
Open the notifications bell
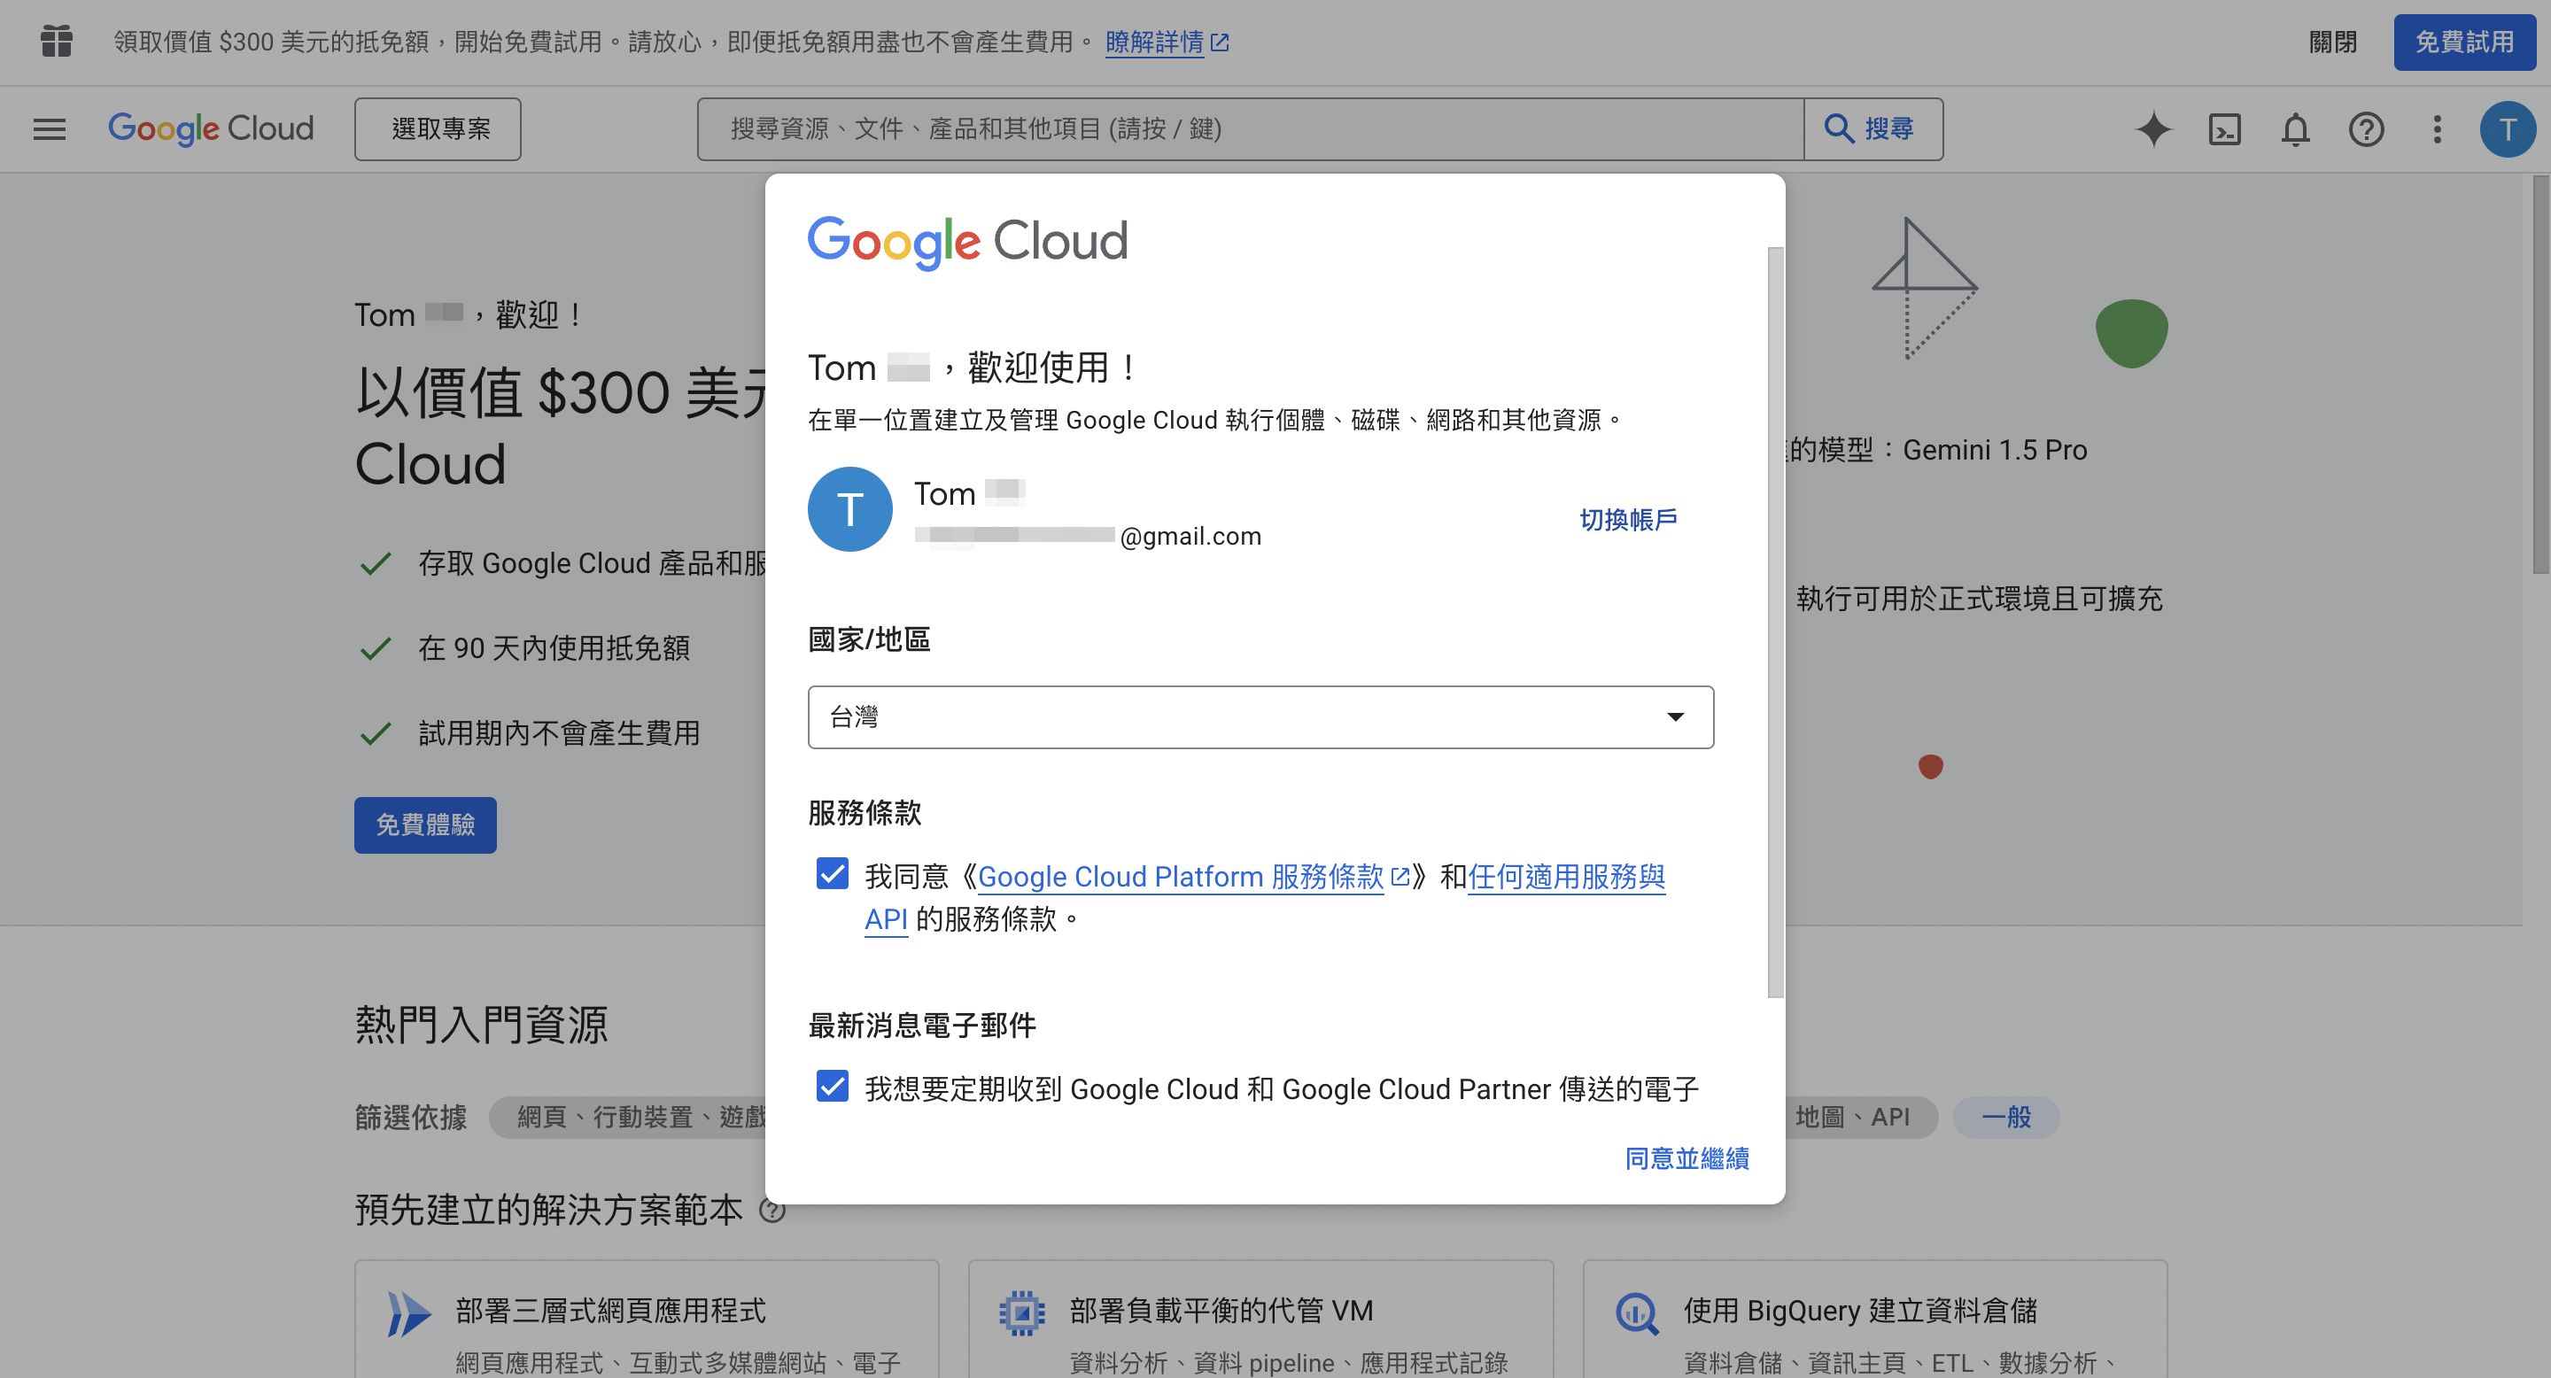[x=2296, y=129]
